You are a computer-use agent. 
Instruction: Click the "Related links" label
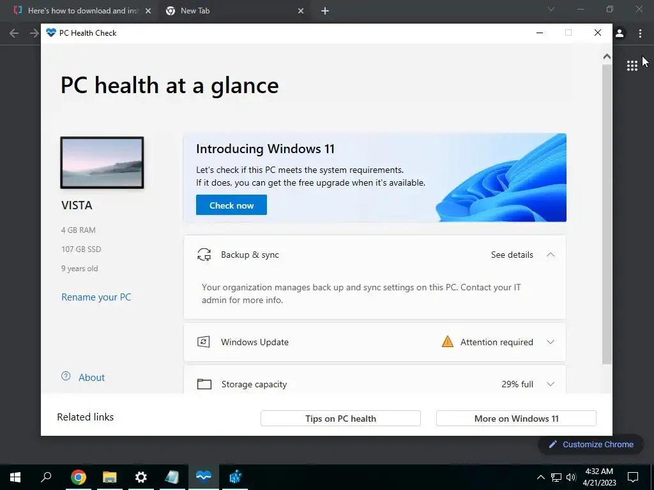coord(86,417)
